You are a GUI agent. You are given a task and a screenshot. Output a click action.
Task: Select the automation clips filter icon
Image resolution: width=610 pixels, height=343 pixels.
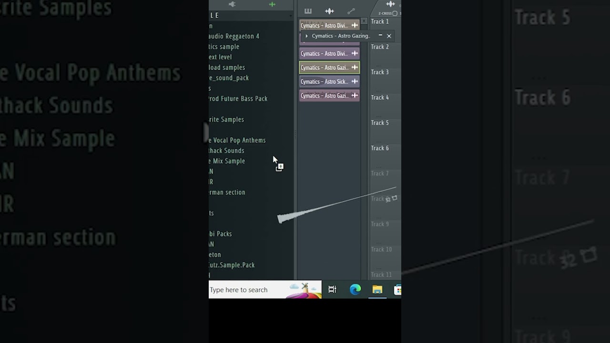click(x=351, y=11)
